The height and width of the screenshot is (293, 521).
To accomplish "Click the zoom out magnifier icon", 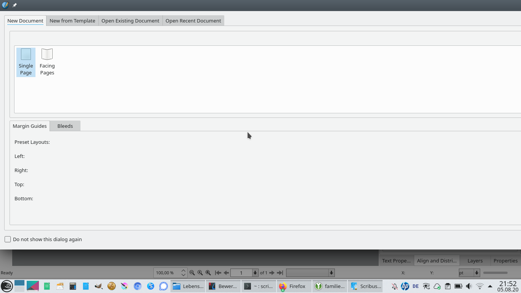I will (192, 273).
